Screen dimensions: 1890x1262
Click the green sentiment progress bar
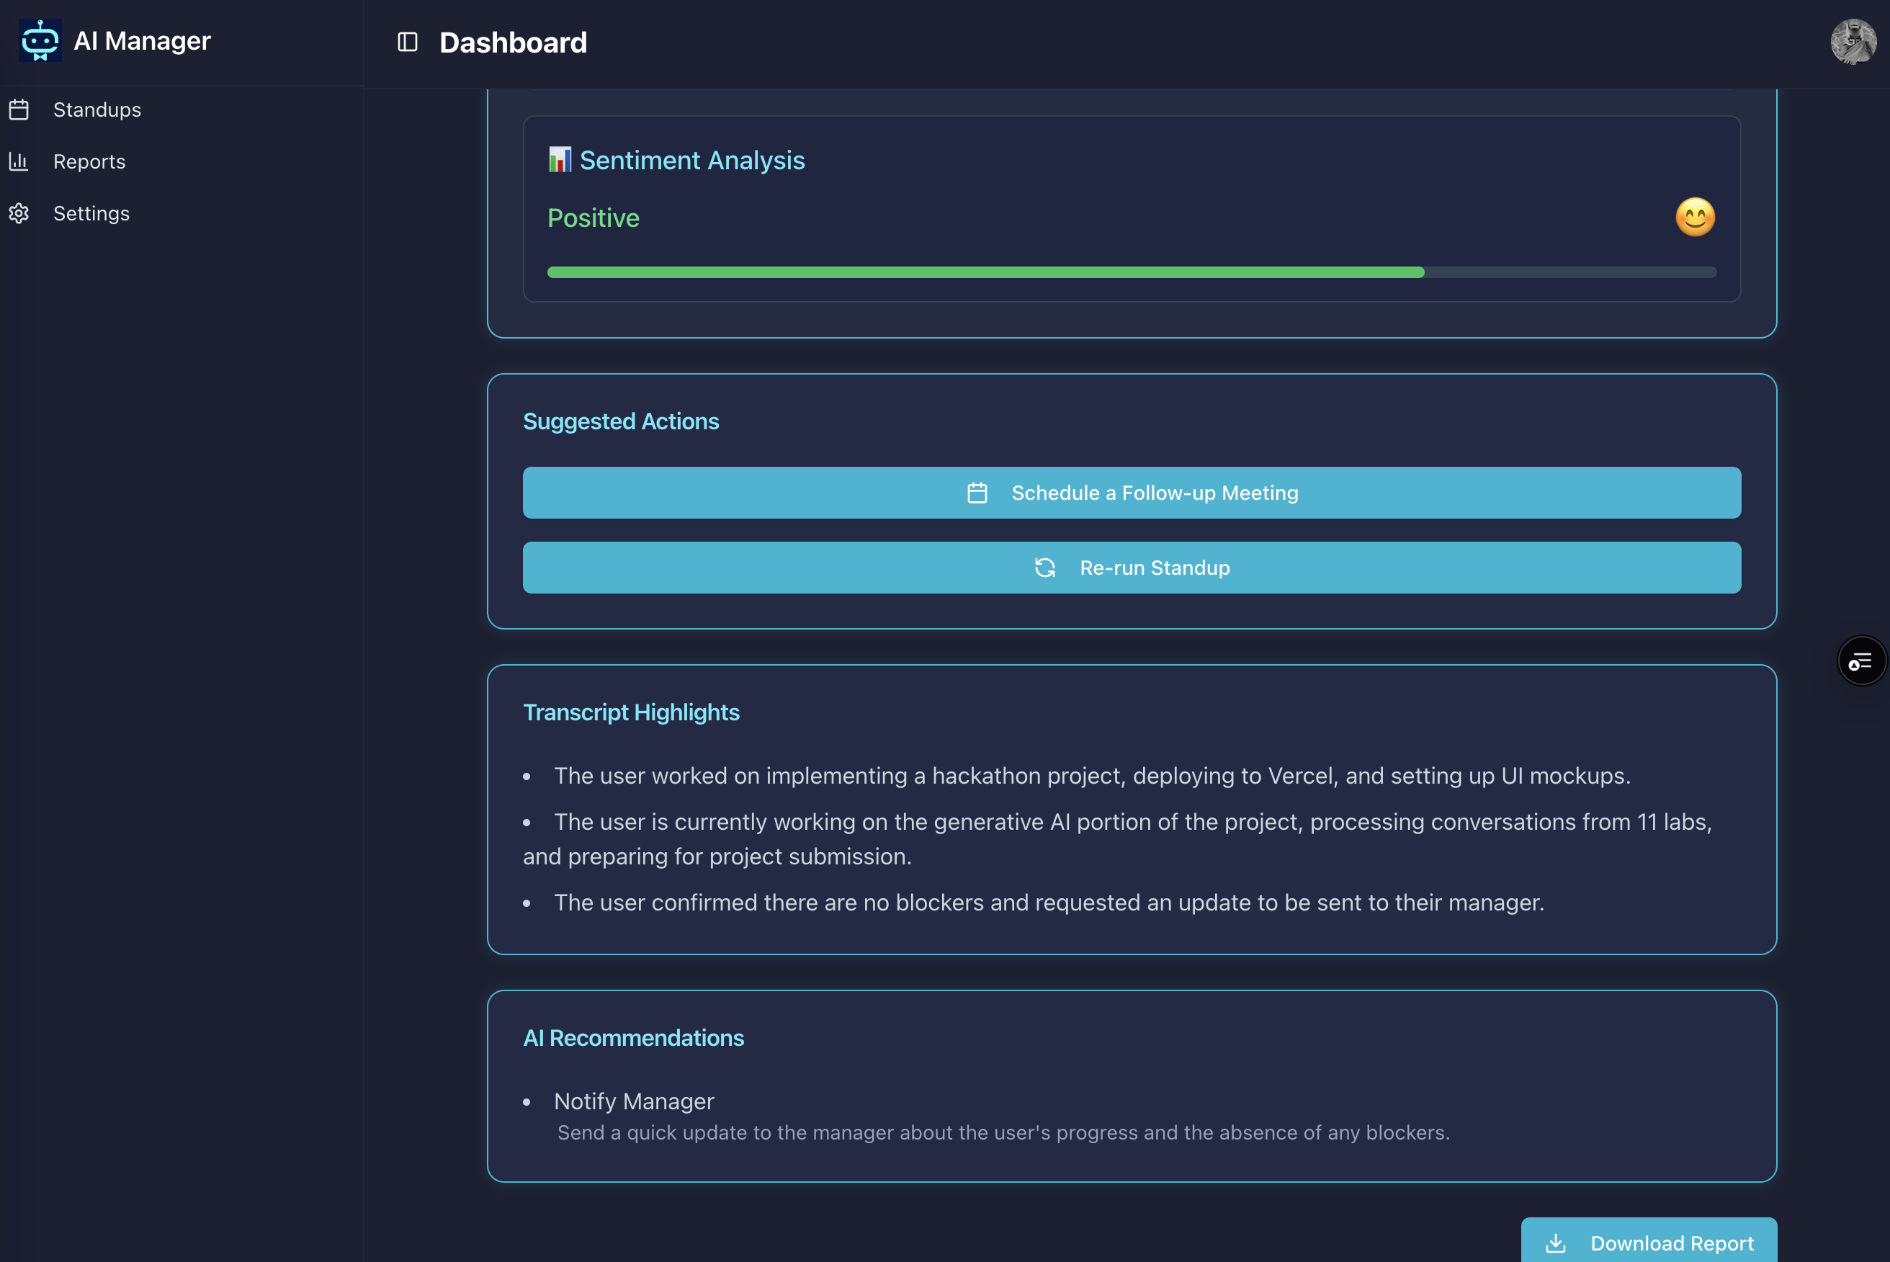click(985, 273)
